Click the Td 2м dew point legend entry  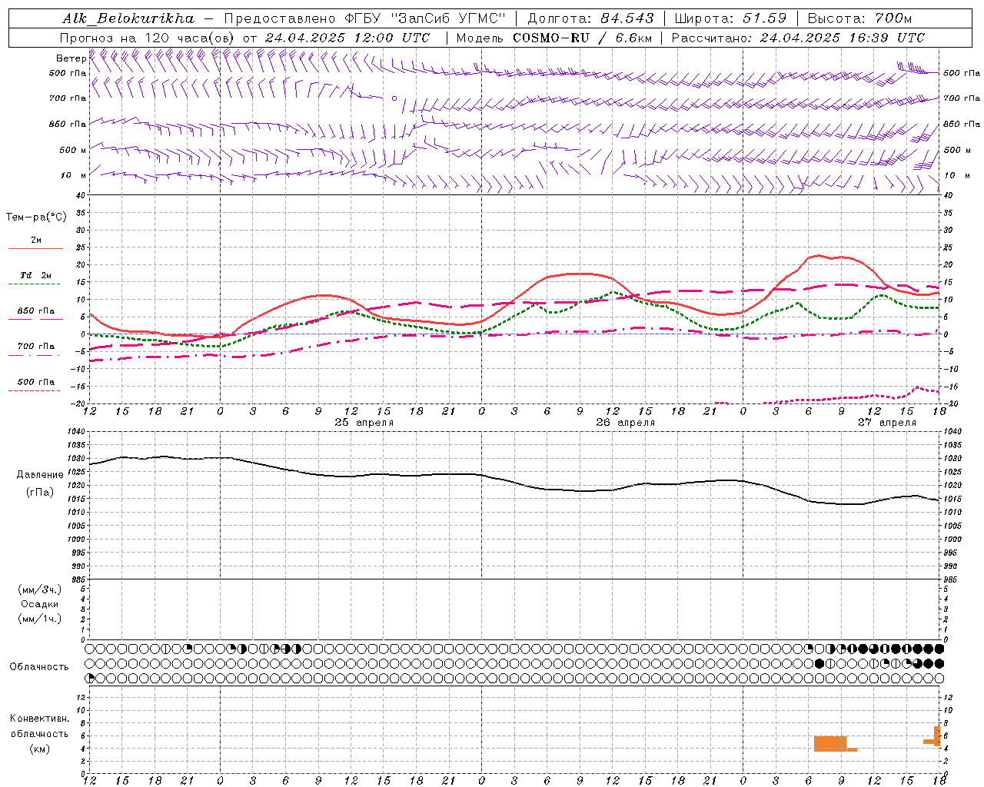coord(35,275)
